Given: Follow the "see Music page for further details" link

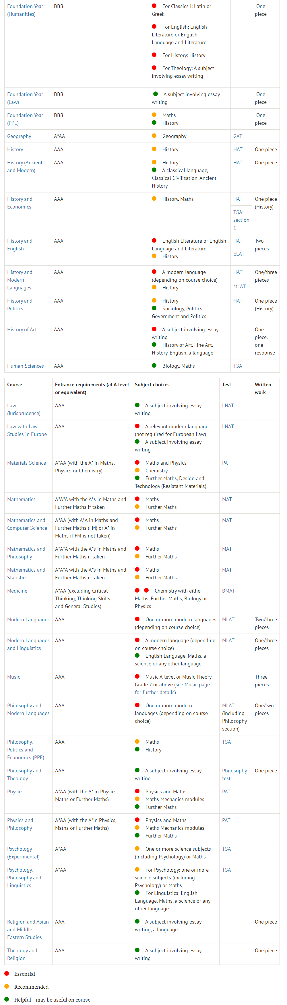Looking at the screenshot, I should [172, 689].
